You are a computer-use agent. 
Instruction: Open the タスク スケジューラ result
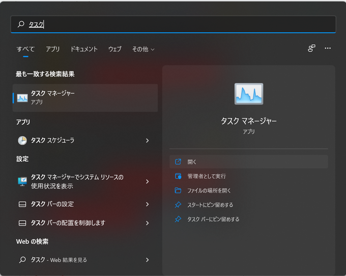(85, 141)
